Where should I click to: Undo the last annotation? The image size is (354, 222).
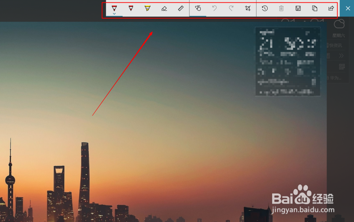pyautogui.click(x=214, y=8)
